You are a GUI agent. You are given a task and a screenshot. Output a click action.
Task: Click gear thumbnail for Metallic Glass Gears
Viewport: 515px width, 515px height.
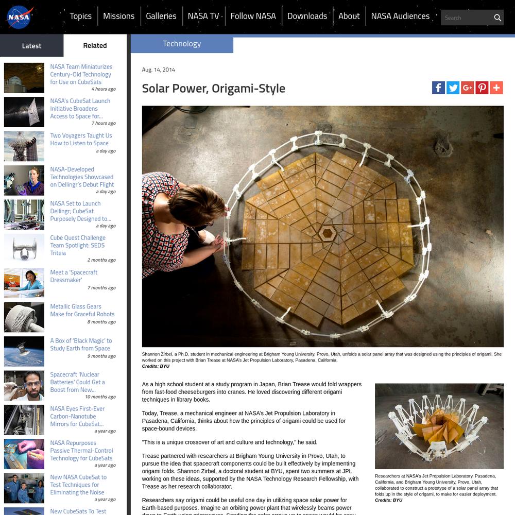pos(24,317)
